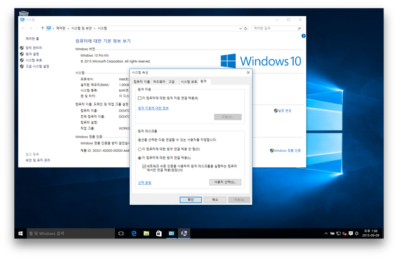Open Remote settings (원격 설정) in sidebar

coord(32,54)
